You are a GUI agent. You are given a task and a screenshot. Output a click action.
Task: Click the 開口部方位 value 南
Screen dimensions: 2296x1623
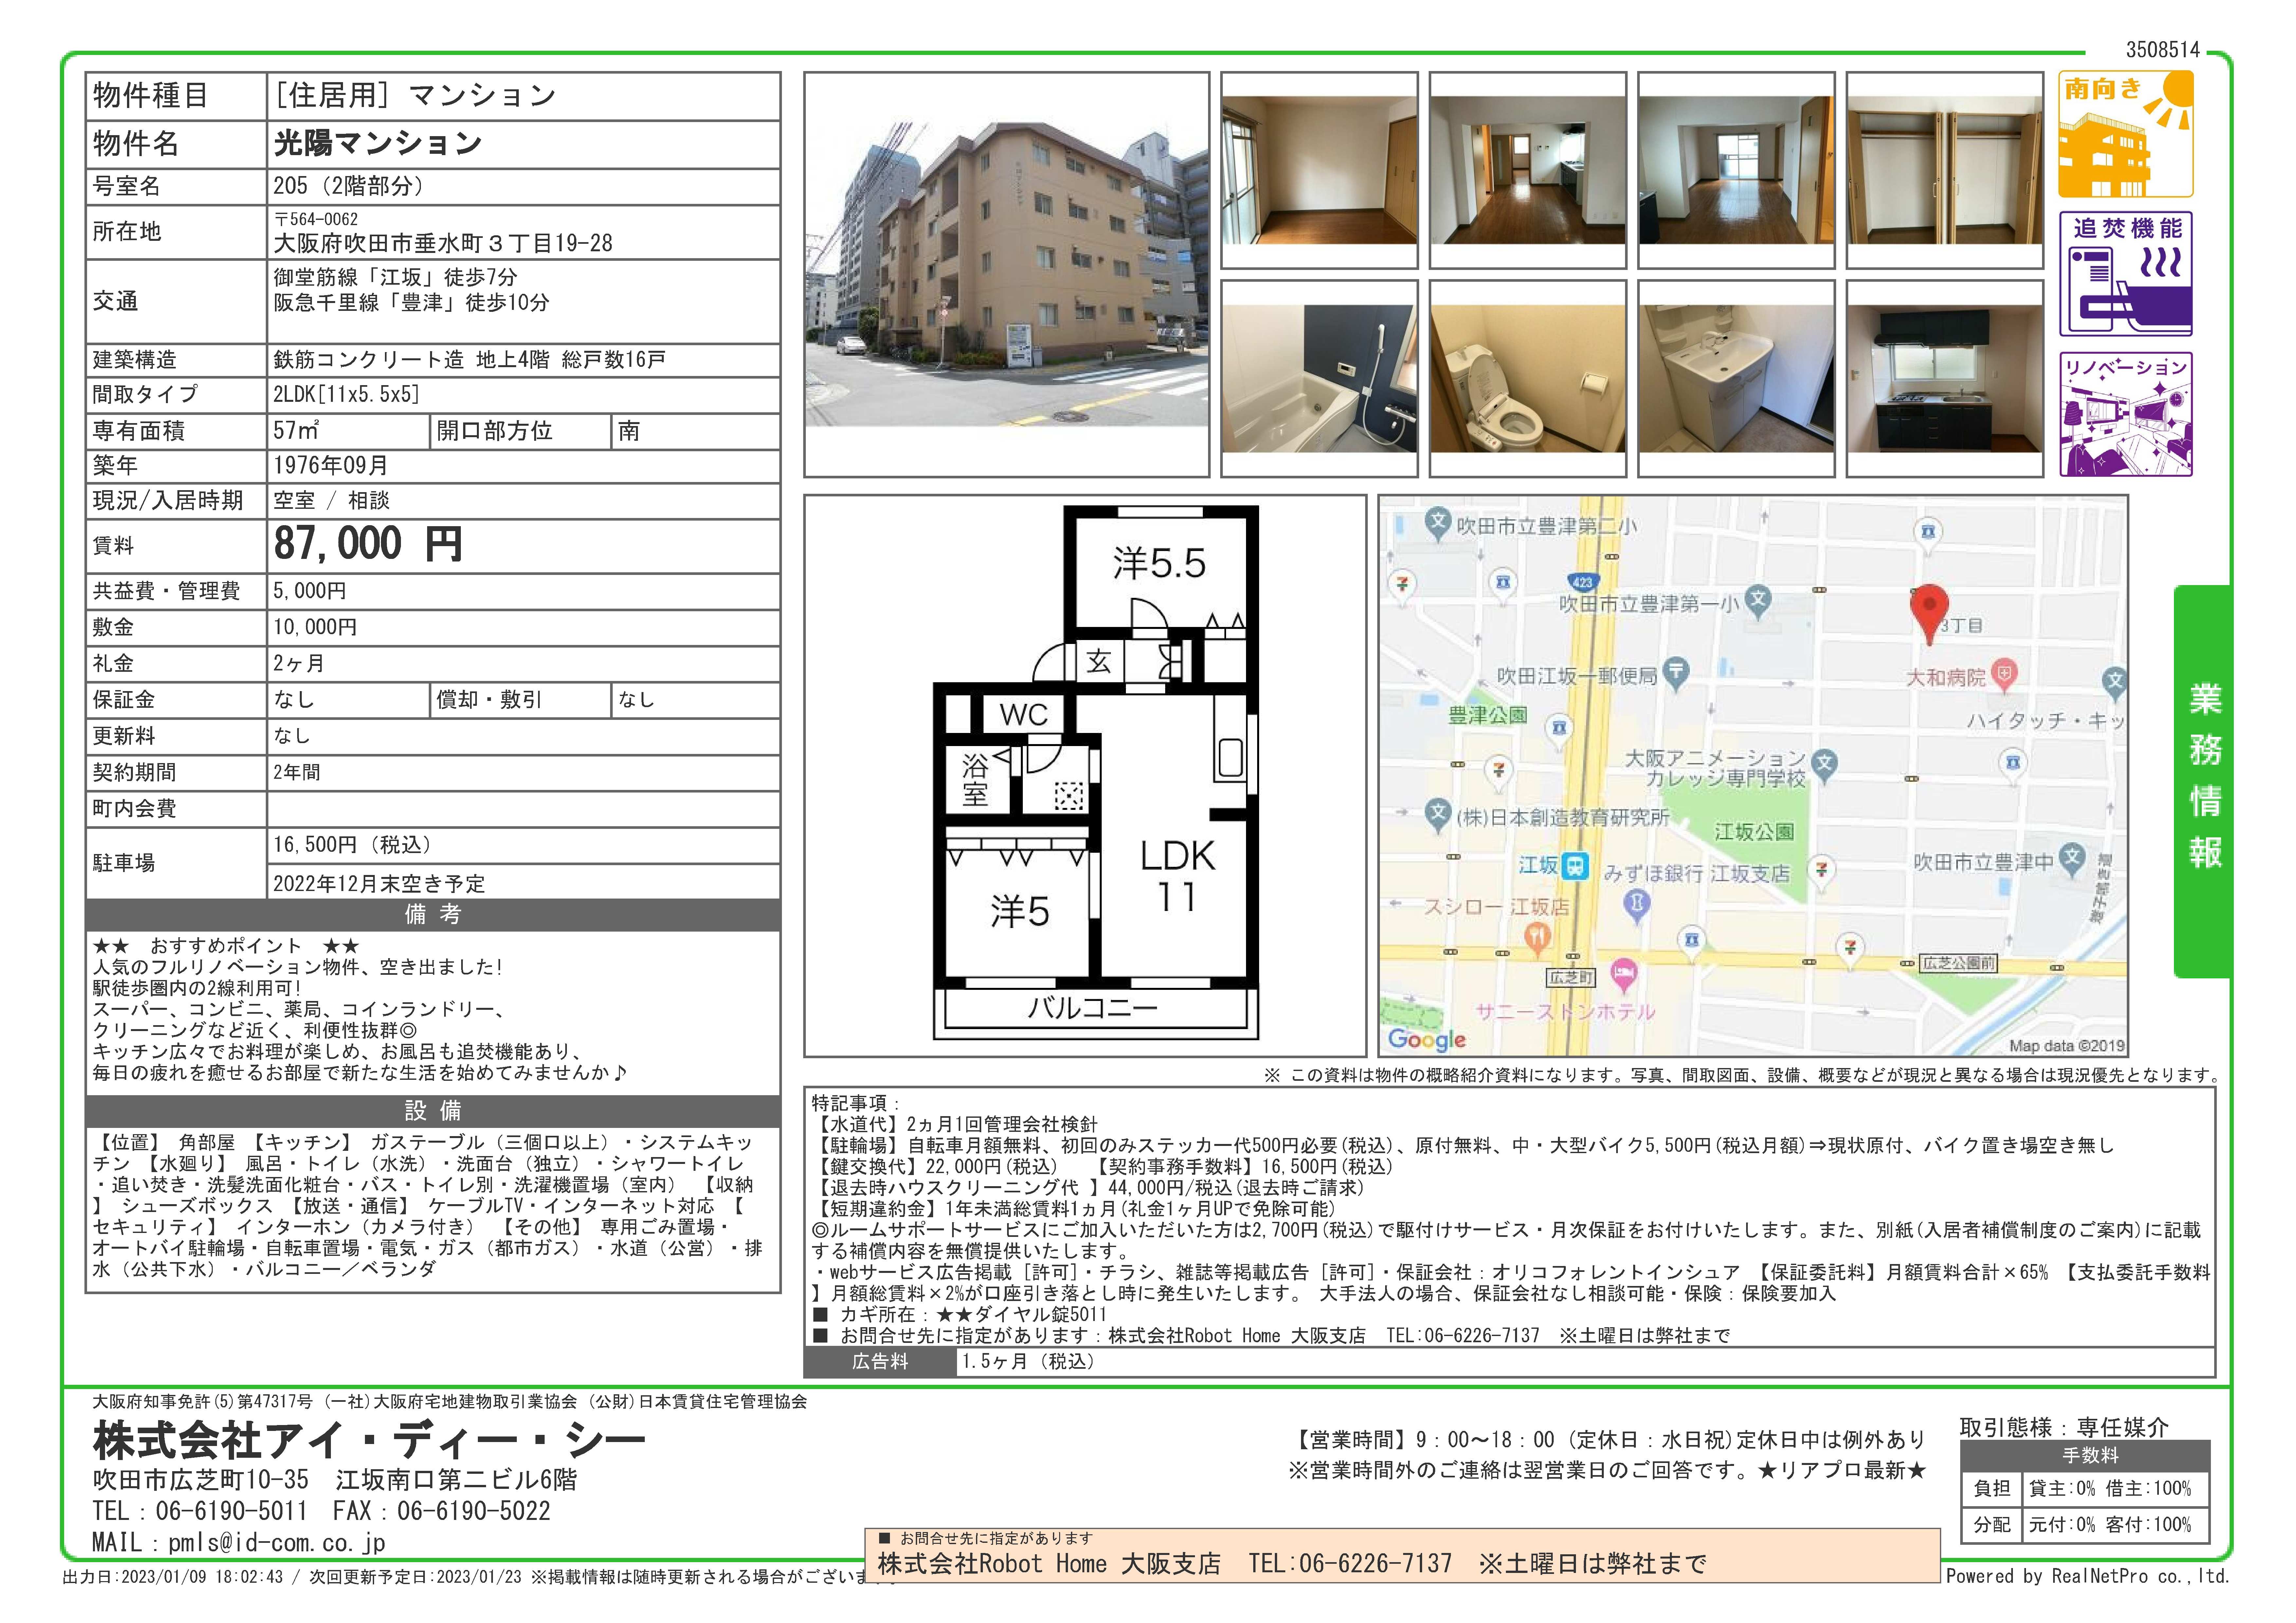pos(629,431)
